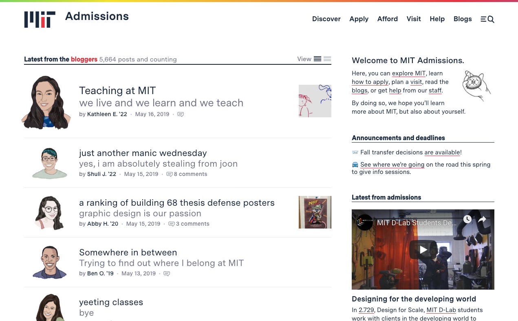Open the '8 comments' link
Screen dimensions: 518x321
point(191,174)
